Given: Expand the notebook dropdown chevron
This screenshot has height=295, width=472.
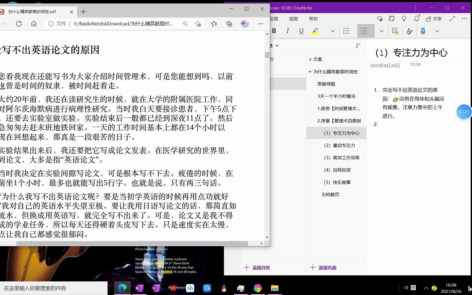Looking at the screenshot, I should point(277,46).
